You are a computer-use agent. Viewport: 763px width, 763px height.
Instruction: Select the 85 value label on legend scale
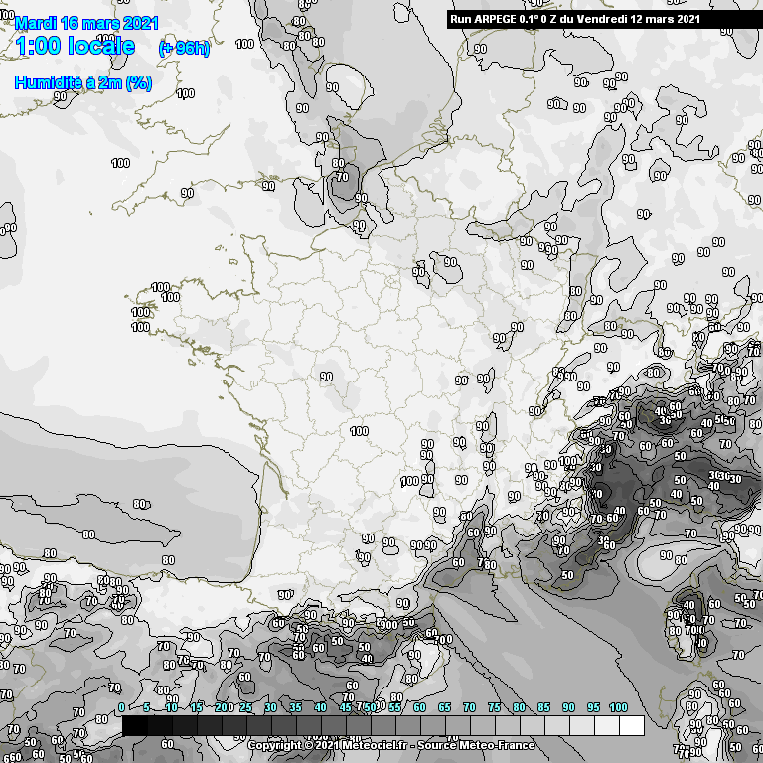[543, 707]
